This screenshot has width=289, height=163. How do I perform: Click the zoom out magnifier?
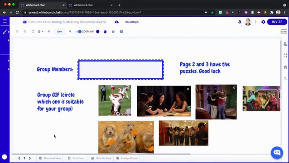[49, 32]
